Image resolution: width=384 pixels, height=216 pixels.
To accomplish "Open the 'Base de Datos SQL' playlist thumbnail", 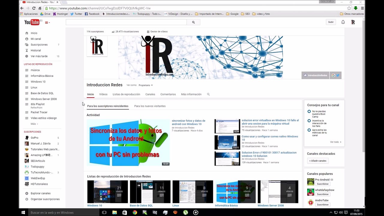I will (150, 192).
